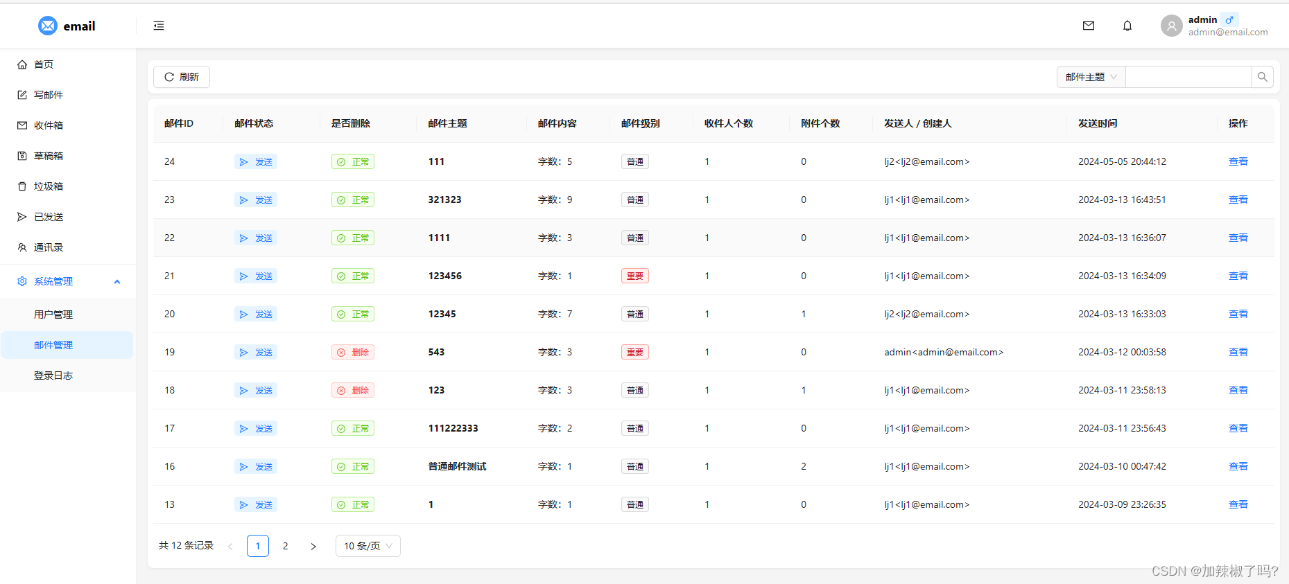Click the 发送时间 column header
Image resolution: width=1289 pixels, height=584 pixels.
click(1098, 123)
